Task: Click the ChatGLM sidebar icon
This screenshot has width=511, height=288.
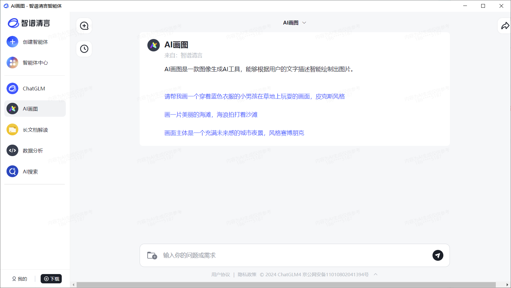Action: point(12,89)
